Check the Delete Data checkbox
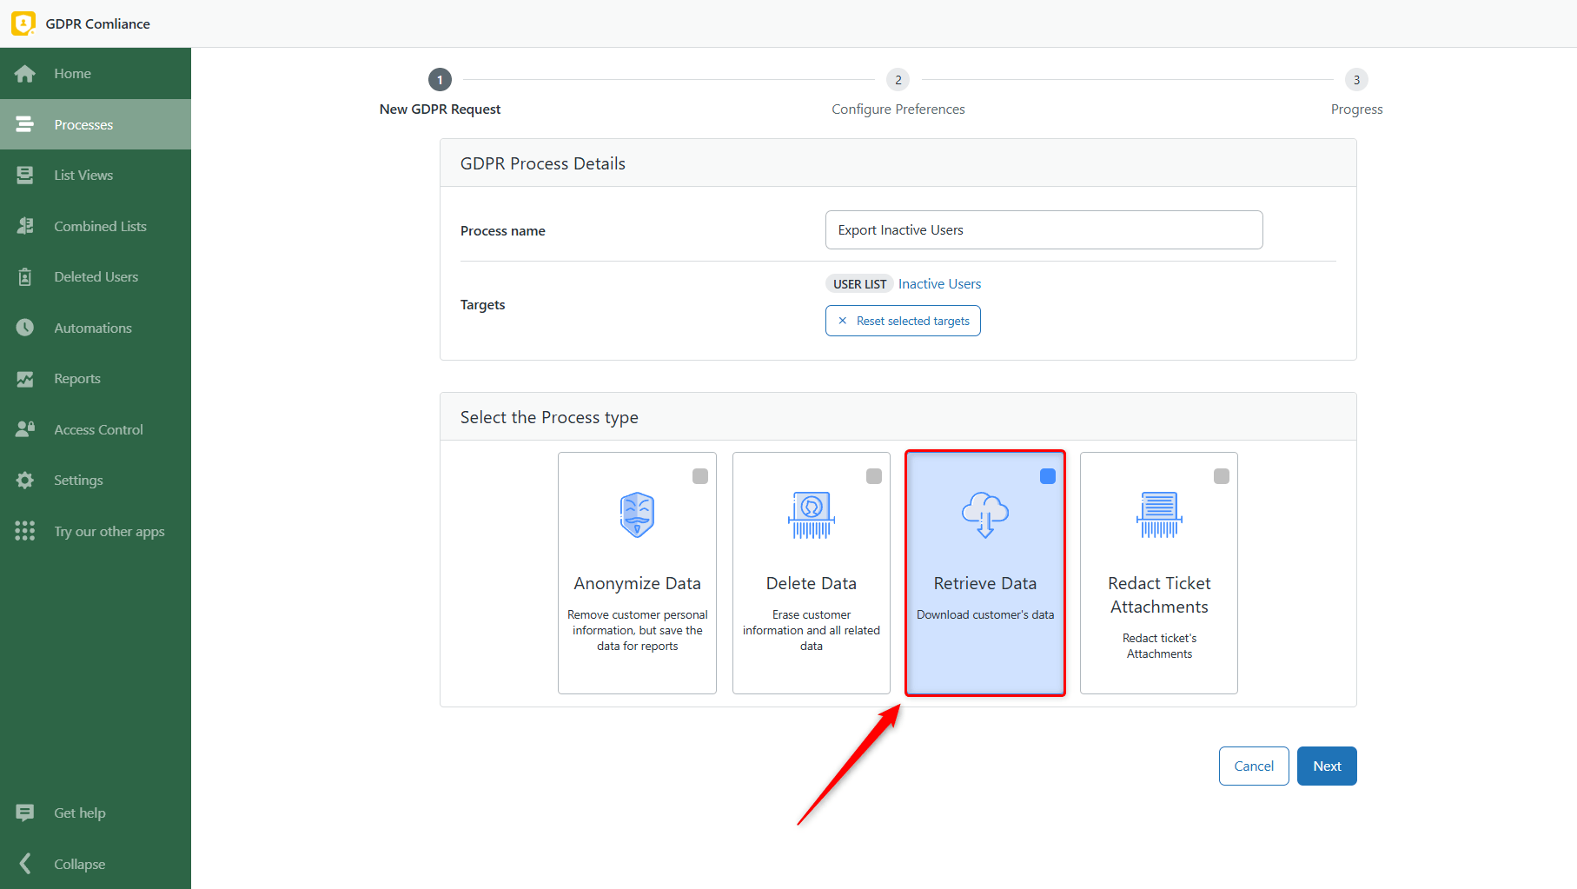 874,476
